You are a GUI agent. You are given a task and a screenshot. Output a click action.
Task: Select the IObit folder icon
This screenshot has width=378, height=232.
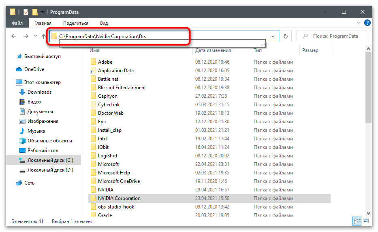tap(93, 147)
